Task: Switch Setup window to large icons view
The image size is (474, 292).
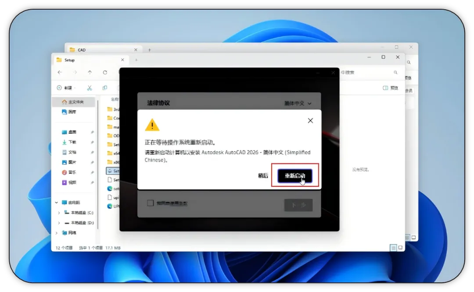Action: 400,248
